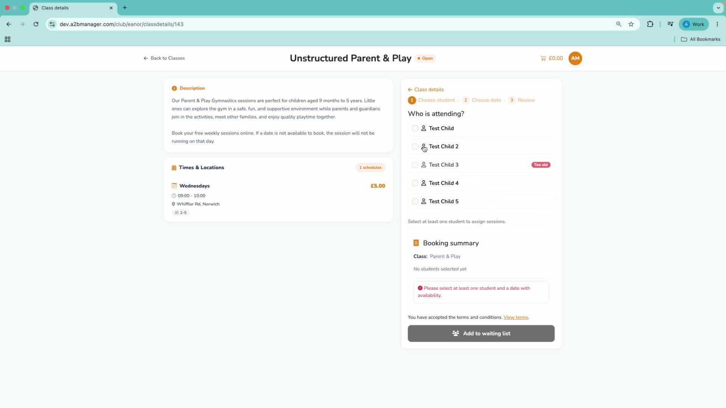This screenshot has height=408, width=726.
Task: Enable the Test Child 5 checkbox
Action: click(415, 201)
